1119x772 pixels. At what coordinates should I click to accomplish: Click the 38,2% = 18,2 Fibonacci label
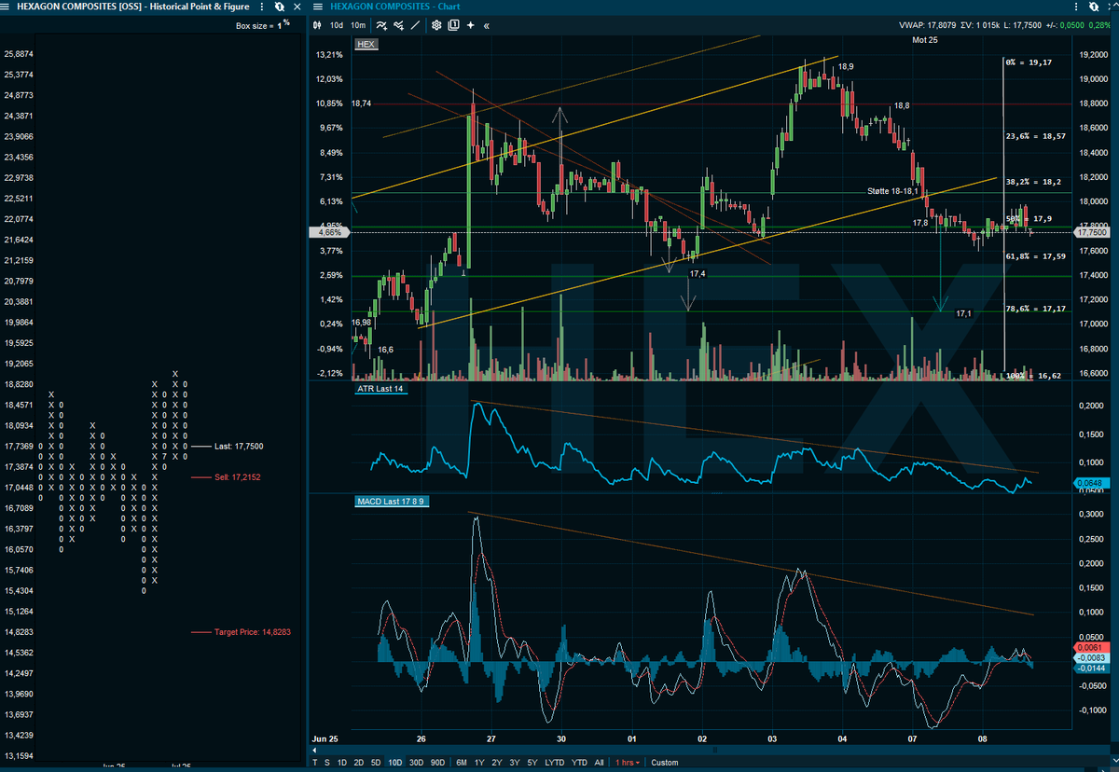[1035, 182]
